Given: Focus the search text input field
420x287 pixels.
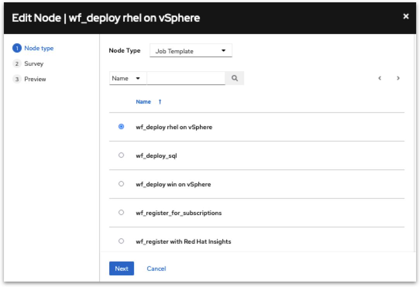Looking at the screenshot, I should click(x=186, y=78).
